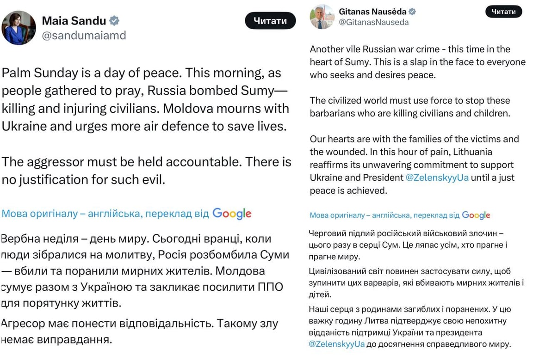Click the @GitanasNauseda handle
This screenshot has width=533, height=355.
pos(374,22)
